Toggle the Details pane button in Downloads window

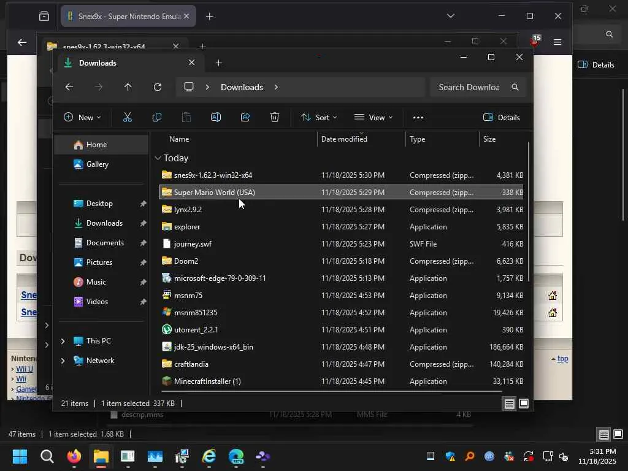[x=502, y=117]
